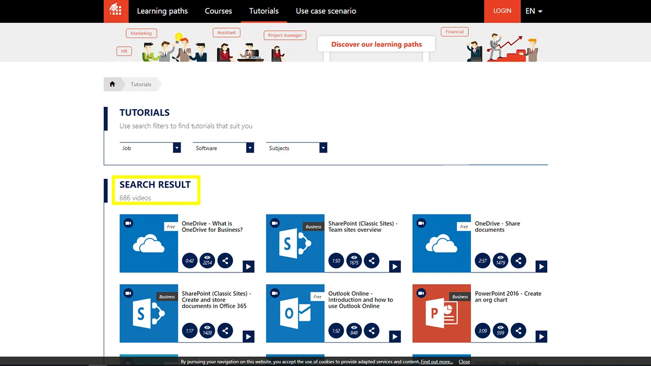Click the LOGIN button
651x366 pixels.
[x=502, y=11]
